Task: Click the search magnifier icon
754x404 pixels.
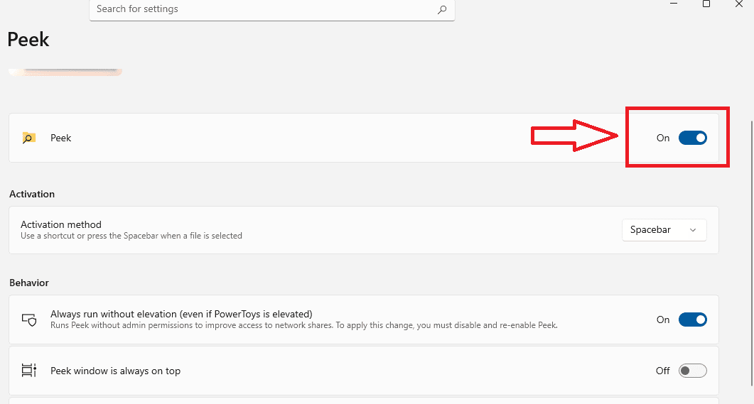Action: (442, 9)
